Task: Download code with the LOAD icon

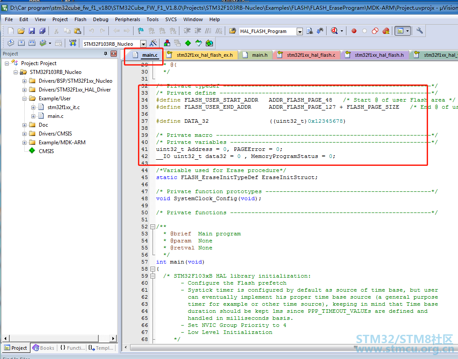Action: pyautogui.click(x=73, y=43)
